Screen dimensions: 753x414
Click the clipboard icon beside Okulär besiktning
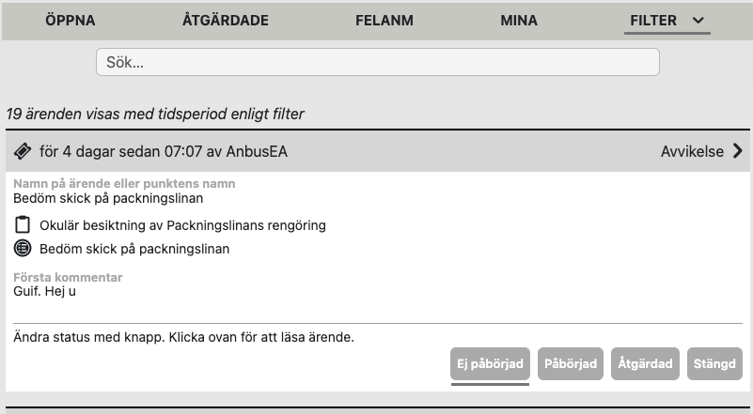point(24,225)
